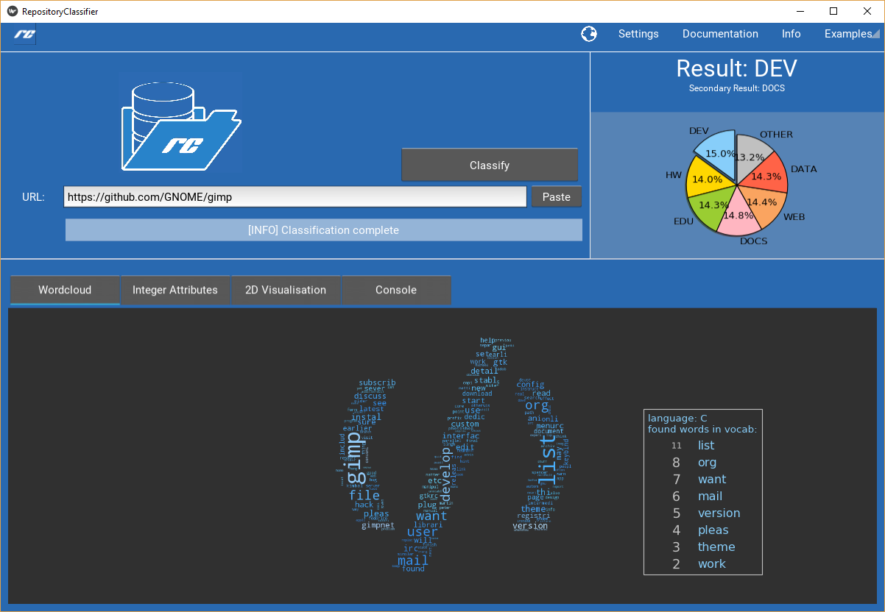
Task: Click the word 'list' in the vocab list
Action: coord(706,445)
